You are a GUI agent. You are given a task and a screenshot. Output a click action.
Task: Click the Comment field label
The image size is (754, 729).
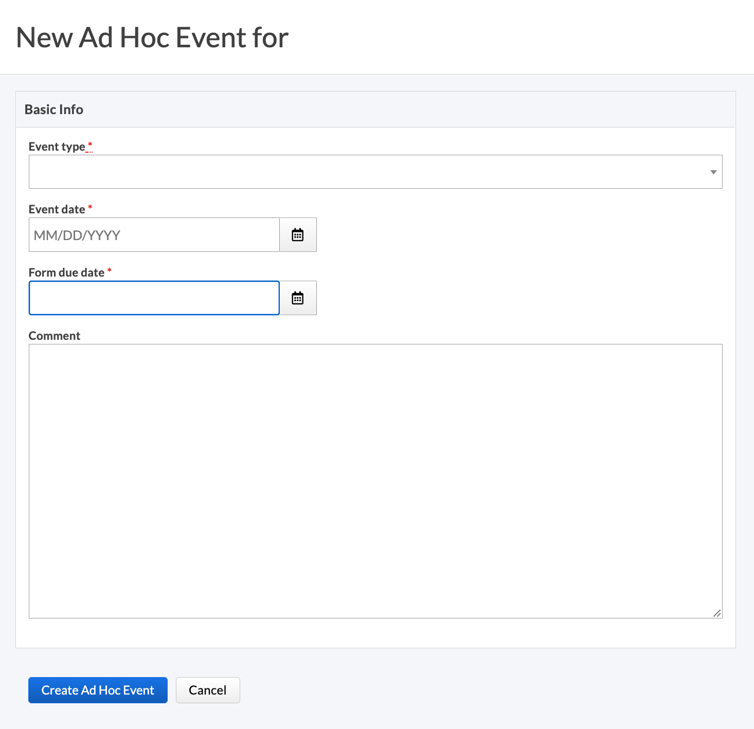point(55,336)
